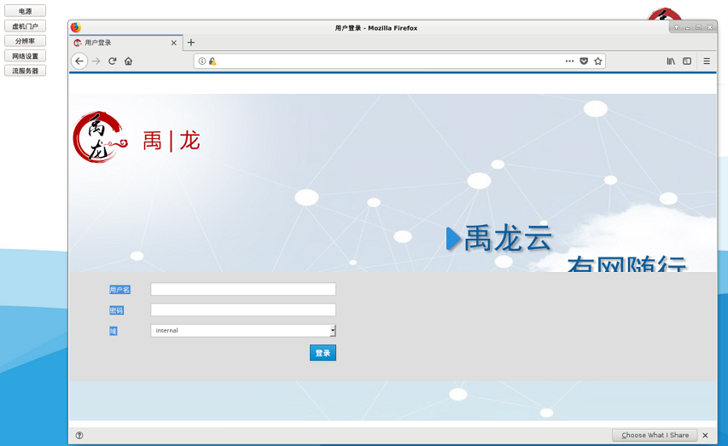
Task: Save page to Pocket icon
Action: coord(584,61)
